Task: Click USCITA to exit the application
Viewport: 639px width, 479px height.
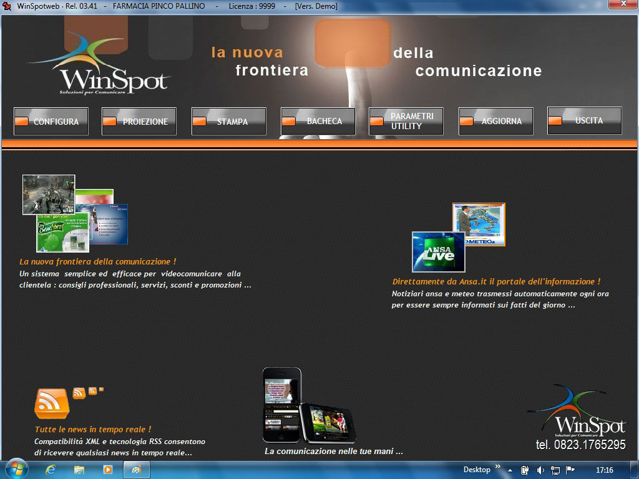Action: 584,120
